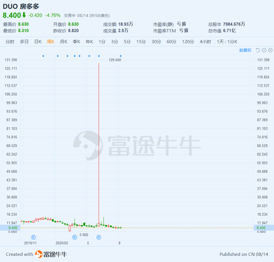Image resolution: width=274 pixels, height=262 pixels.
Task: Switch chart to 4小时 interval
Action: coord(205,42)
